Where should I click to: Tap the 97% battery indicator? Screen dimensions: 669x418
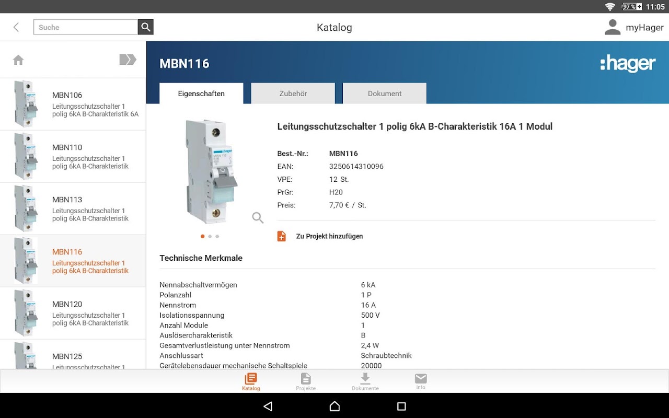tap(632, 7)
